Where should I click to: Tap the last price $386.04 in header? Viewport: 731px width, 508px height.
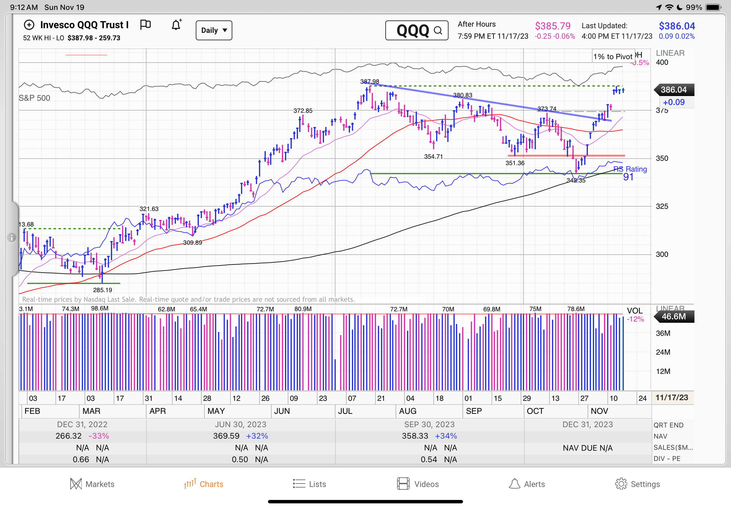click(677, 26)
